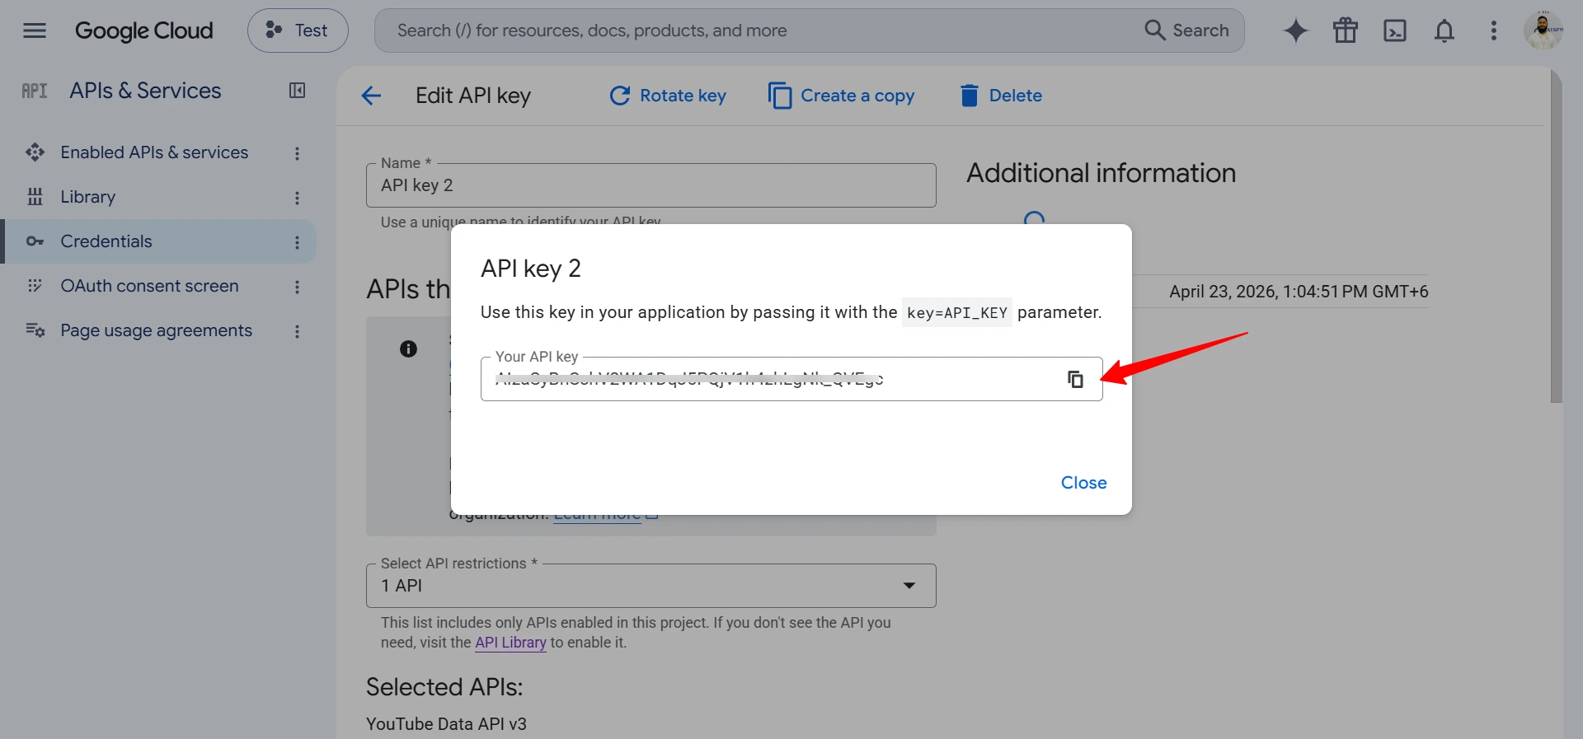The image size is (1583, 739).
Task: Open Library in the sidebar
Action: 88,197
